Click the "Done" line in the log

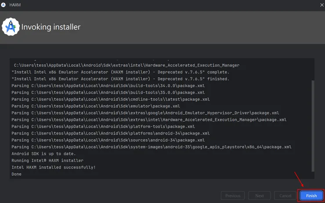pos(17,174)
